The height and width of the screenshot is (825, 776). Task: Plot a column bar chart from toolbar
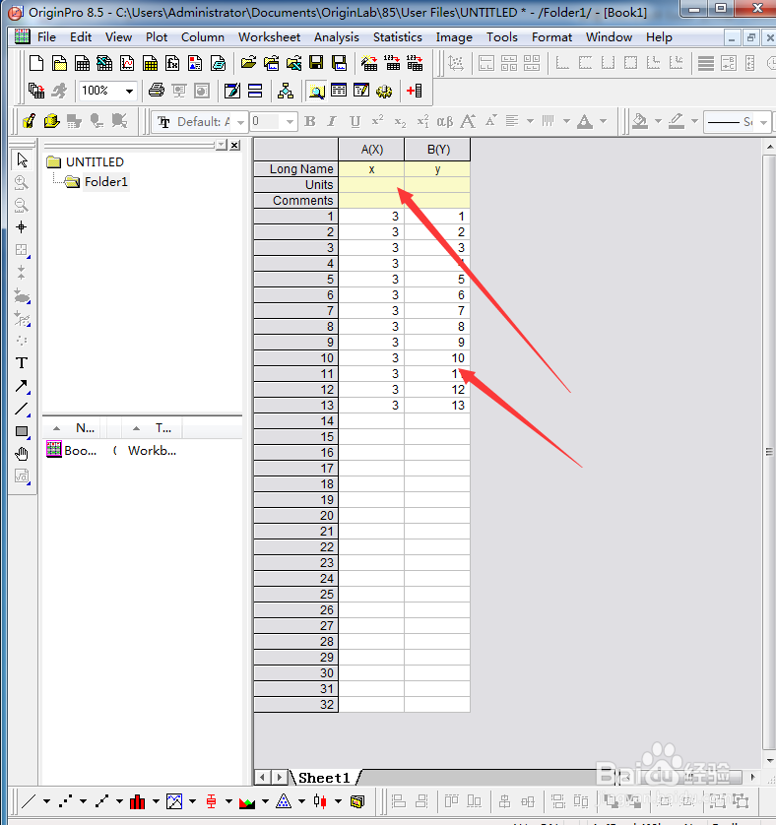(138, 801)
